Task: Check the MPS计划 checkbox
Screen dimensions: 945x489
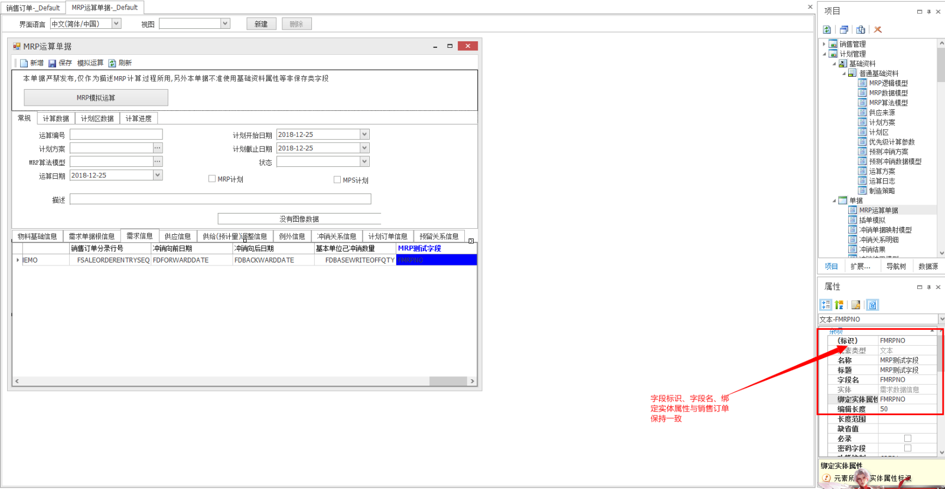Action: tap(337, 180)
